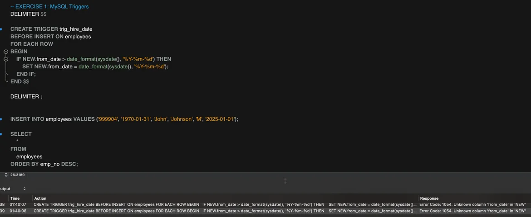Collapse the IF NEW.from_date fold marker

6,59
